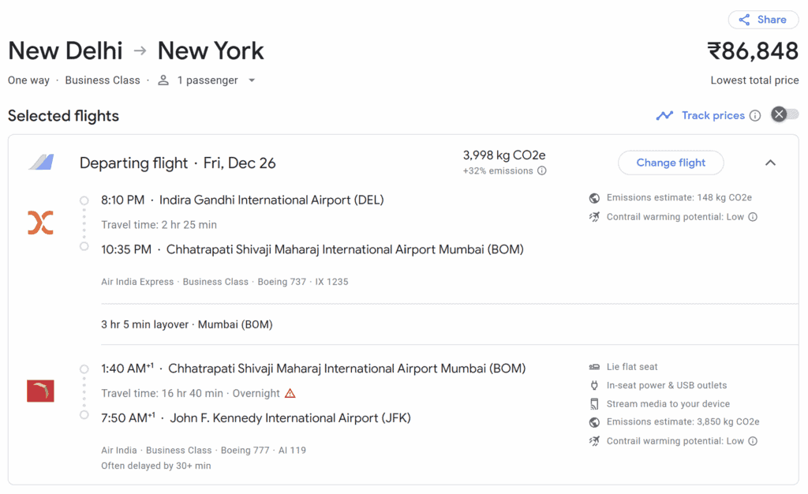The width and height of the screenshot is (808, 494).
Task: Click the Lie flat seat icon
Action: [594, 366]
